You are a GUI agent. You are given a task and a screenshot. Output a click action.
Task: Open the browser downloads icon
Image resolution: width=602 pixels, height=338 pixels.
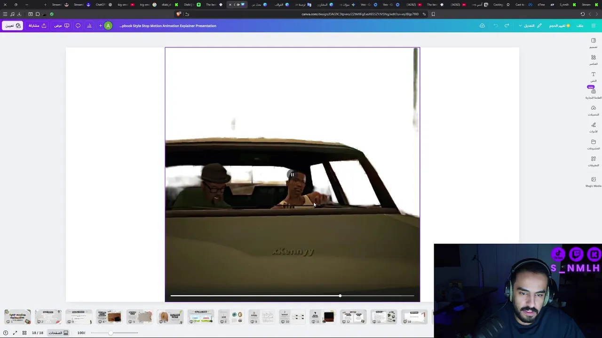[x=19, y=14]
